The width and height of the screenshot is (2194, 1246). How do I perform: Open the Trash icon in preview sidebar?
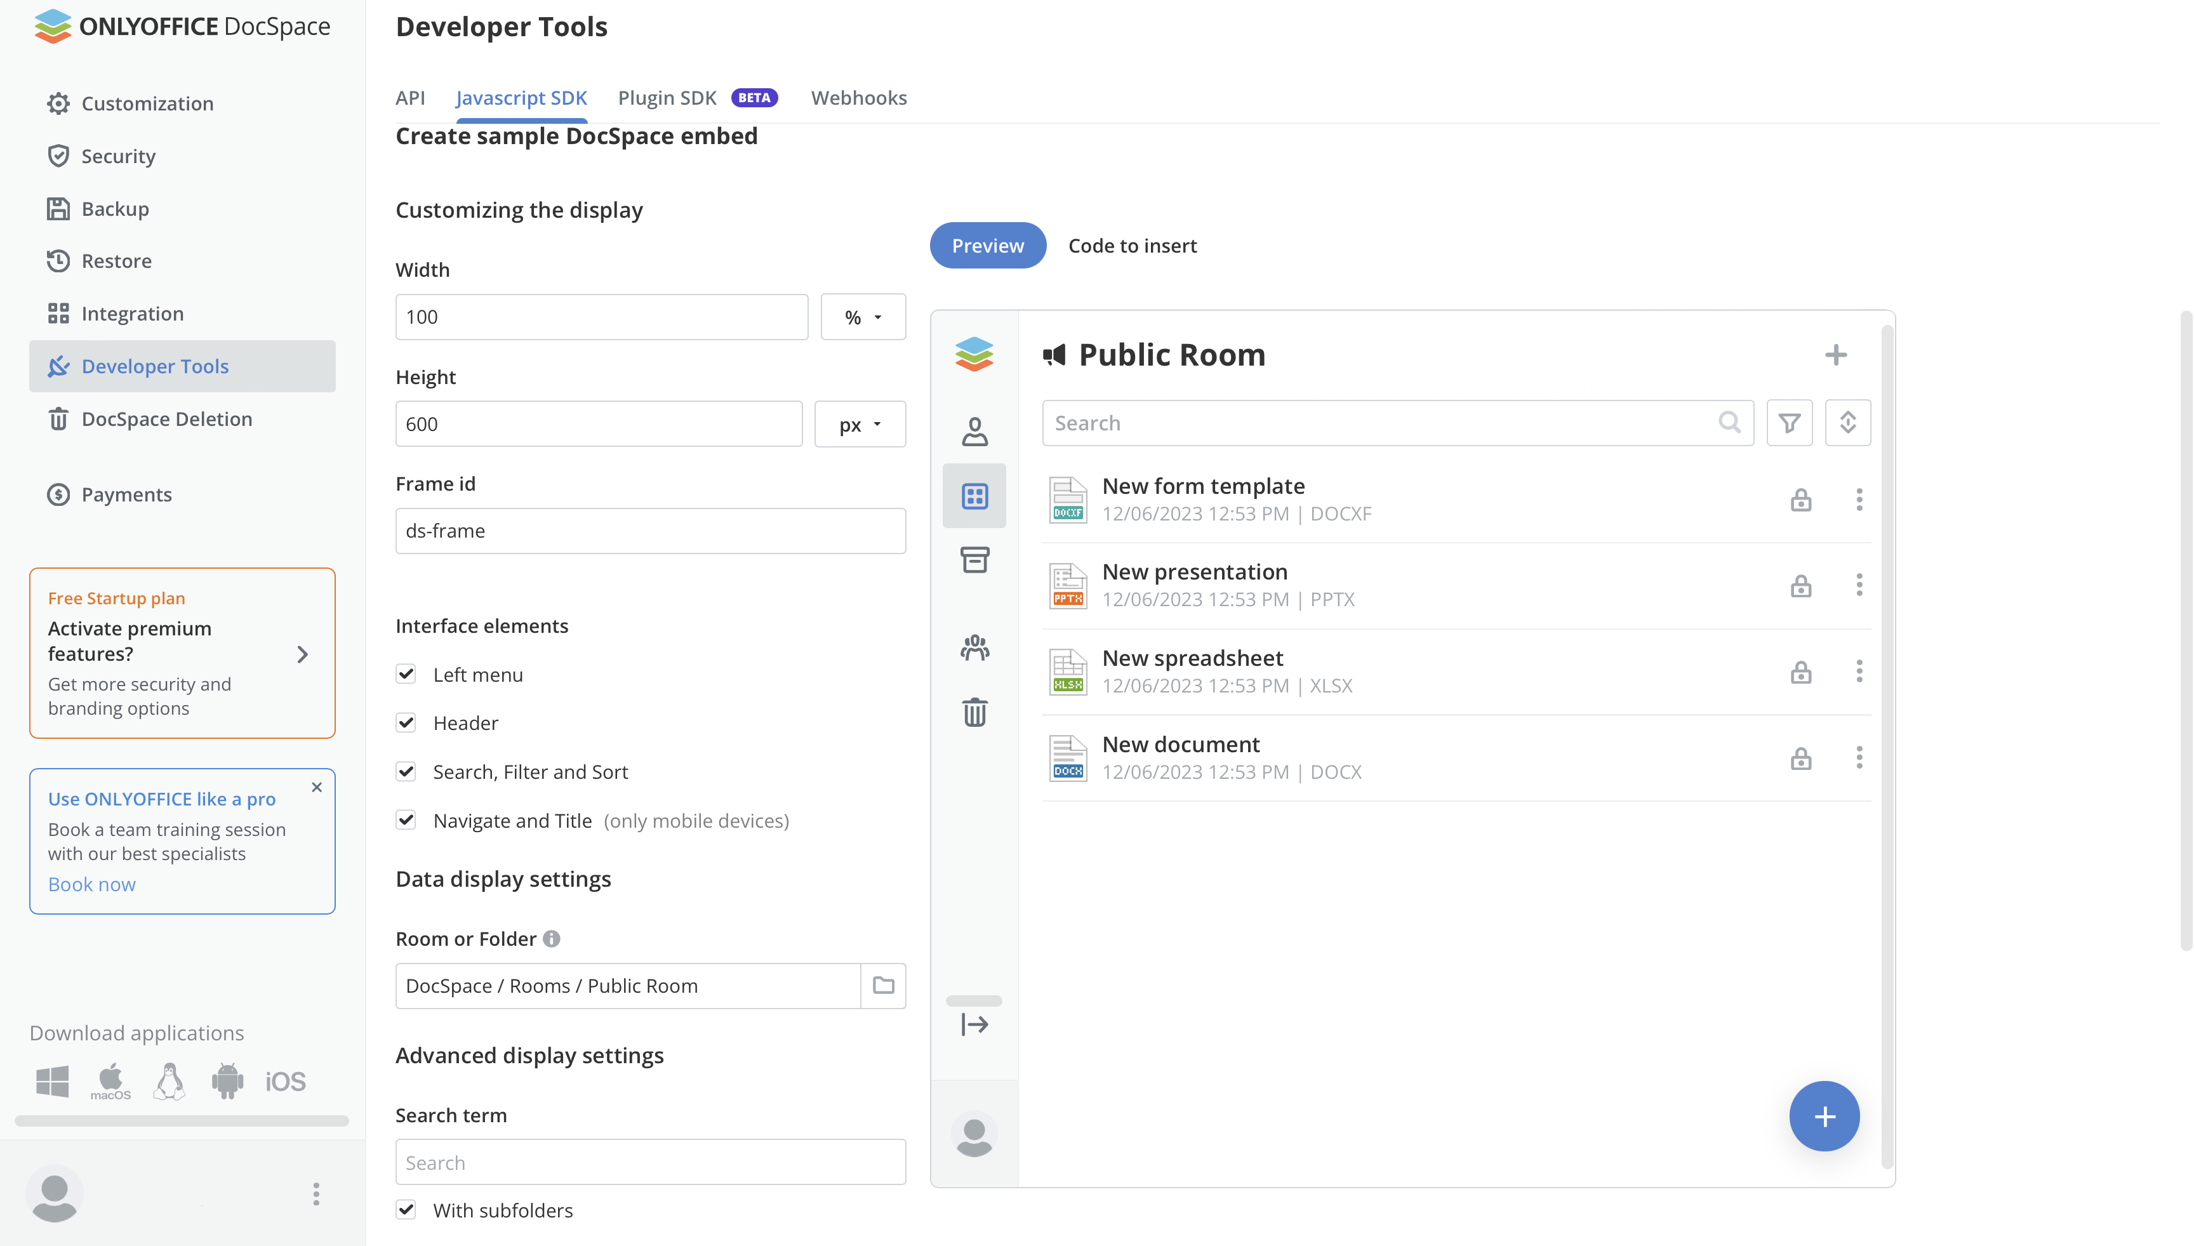[974, 712]
